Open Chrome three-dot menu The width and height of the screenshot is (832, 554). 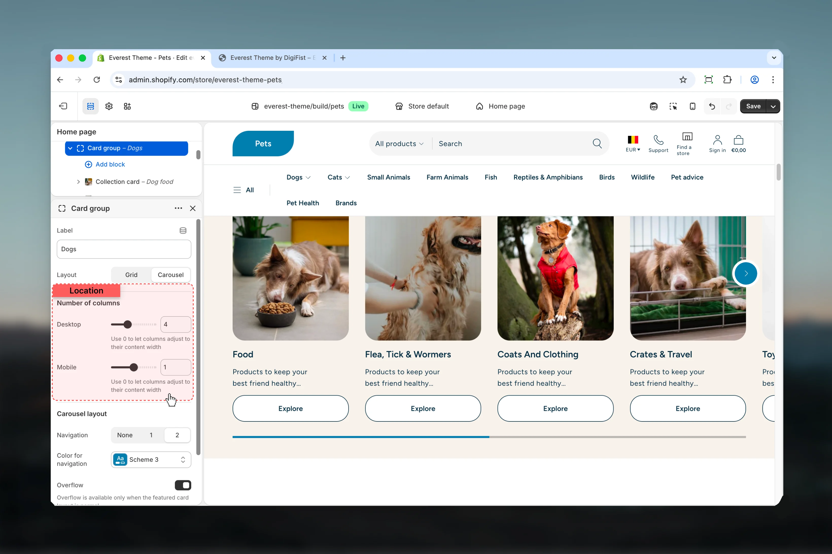point(773,80)
